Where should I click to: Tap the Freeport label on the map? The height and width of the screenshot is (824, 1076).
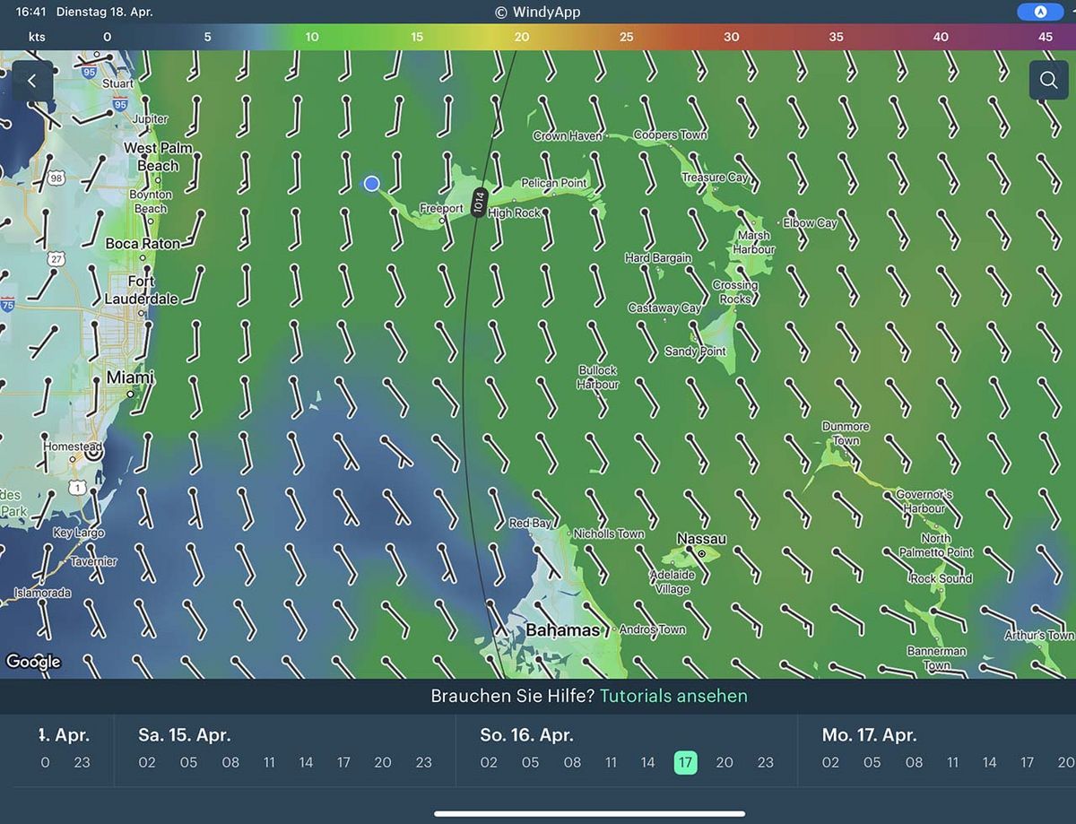(441, 209)
